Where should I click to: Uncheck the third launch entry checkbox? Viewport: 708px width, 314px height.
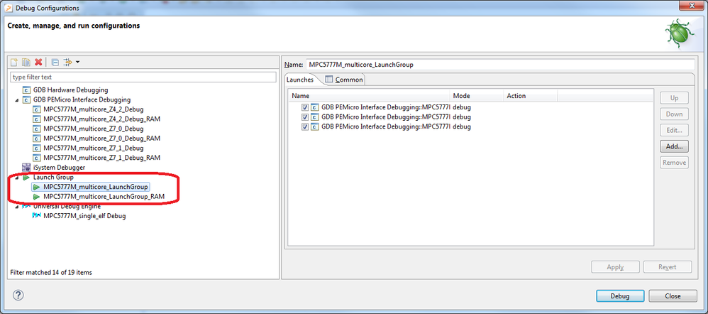coord(305,127)
